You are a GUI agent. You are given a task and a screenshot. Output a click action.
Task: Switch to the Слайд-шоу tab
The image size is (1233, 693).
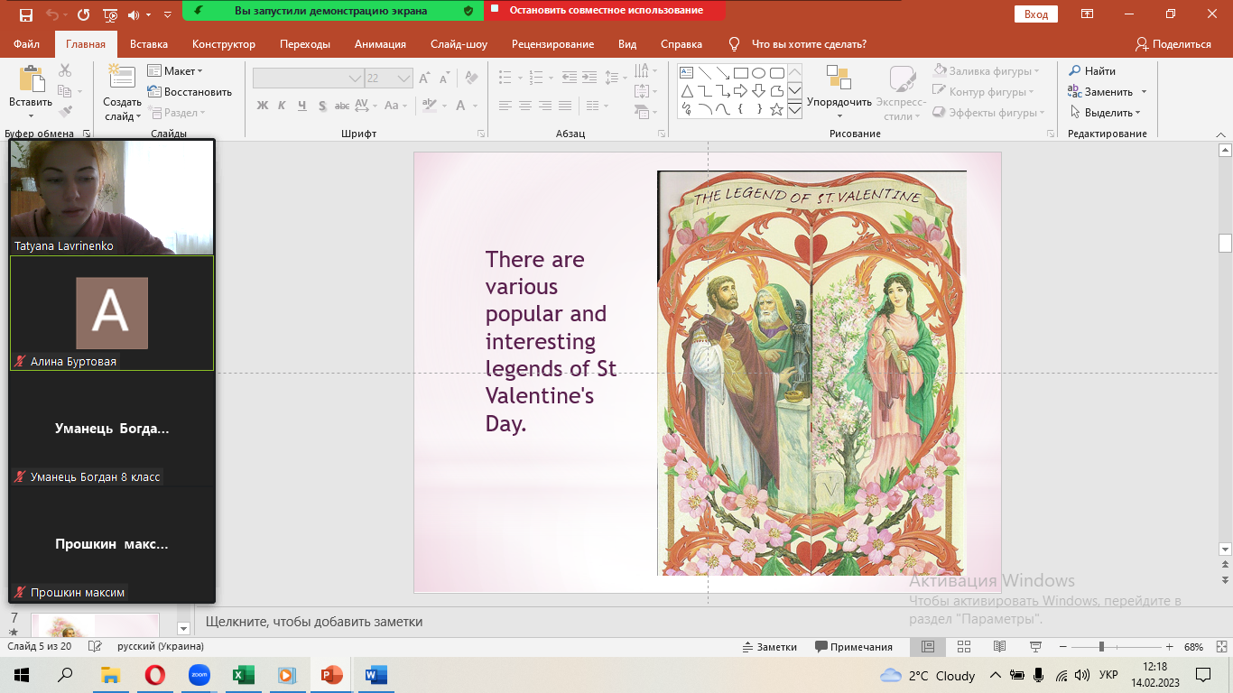click(459, 44)
